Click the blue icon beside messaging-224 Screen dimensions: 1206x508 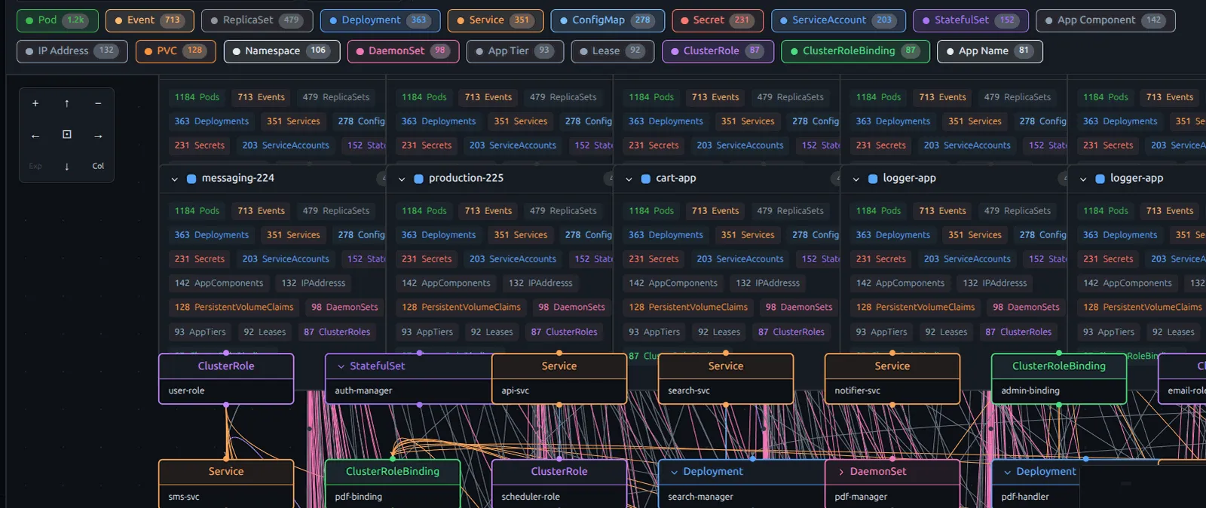click(x=191, y=179)
